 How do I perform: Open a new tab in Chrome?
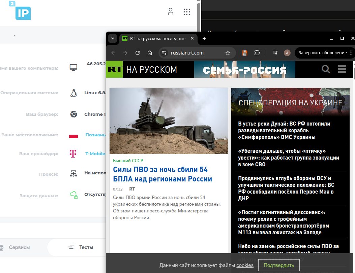coord(204,38)
